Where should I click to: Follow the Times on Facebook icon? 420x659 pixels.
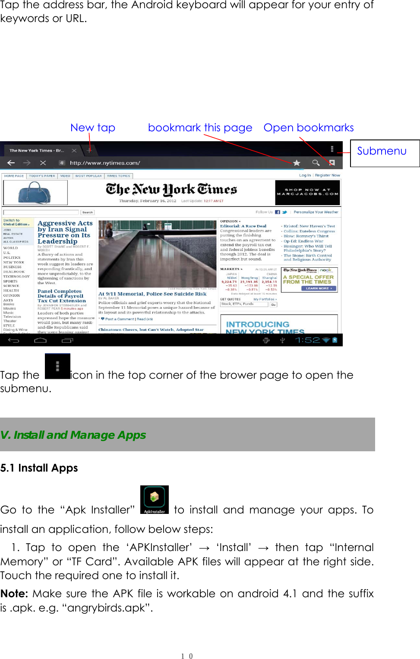click(x=277, y=212)
